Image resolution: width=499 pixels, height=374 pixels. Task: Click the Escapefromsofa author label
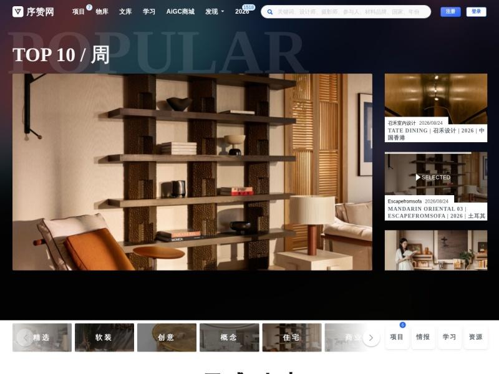tap(404, 201)
